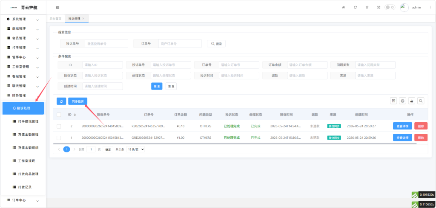
Task: Open 充值金额明细 in the sidebar
Action: (x=26, y=148)
